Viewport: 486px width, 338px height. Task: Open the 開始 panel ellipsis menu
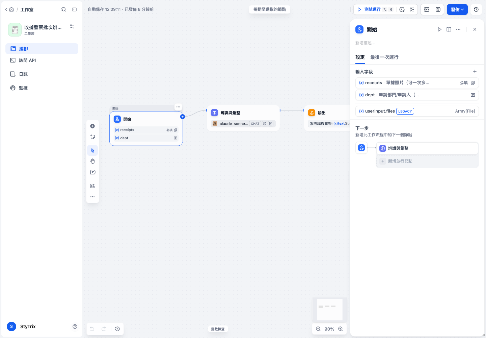458,29
